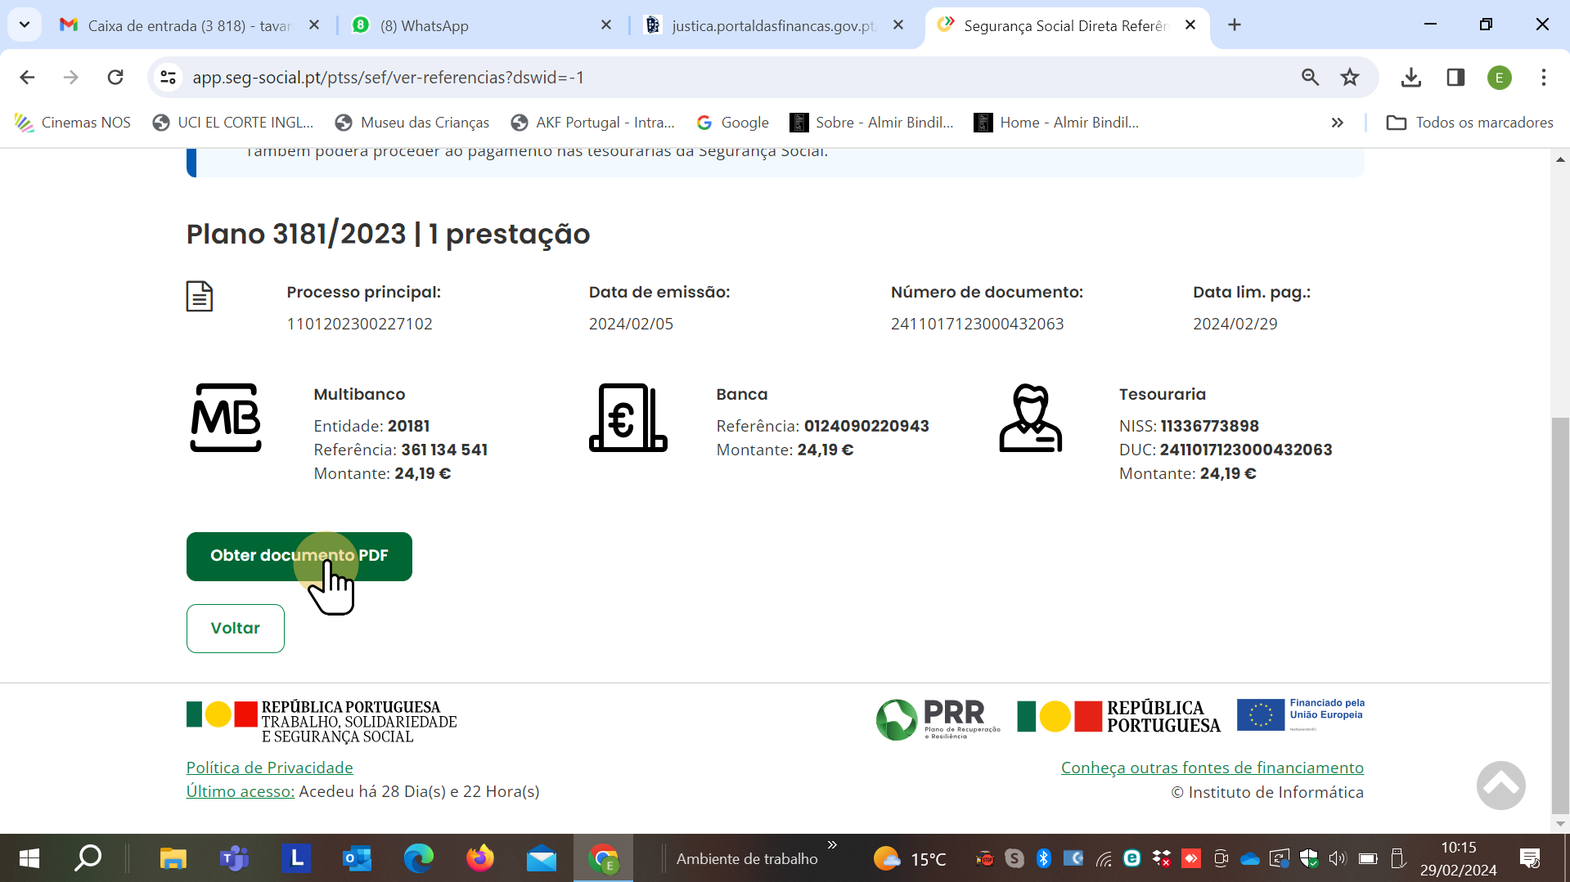Open the Política de Privacidade link
Image resolution: width=1570 pixels, height=882 pixels.
(x=269, y=768)
